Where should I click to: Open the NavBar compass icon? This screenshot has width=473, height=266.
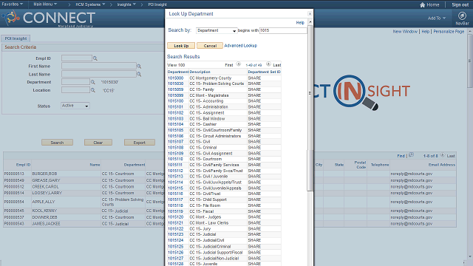[462, 16]
